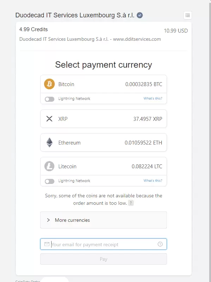Click the More currencies chevron arrow
This screenshot has height=282, width=211.
48,220
